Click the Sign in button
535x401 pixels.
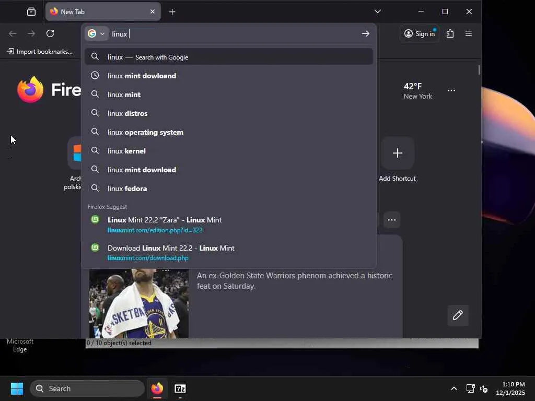[x=420, y=33]
